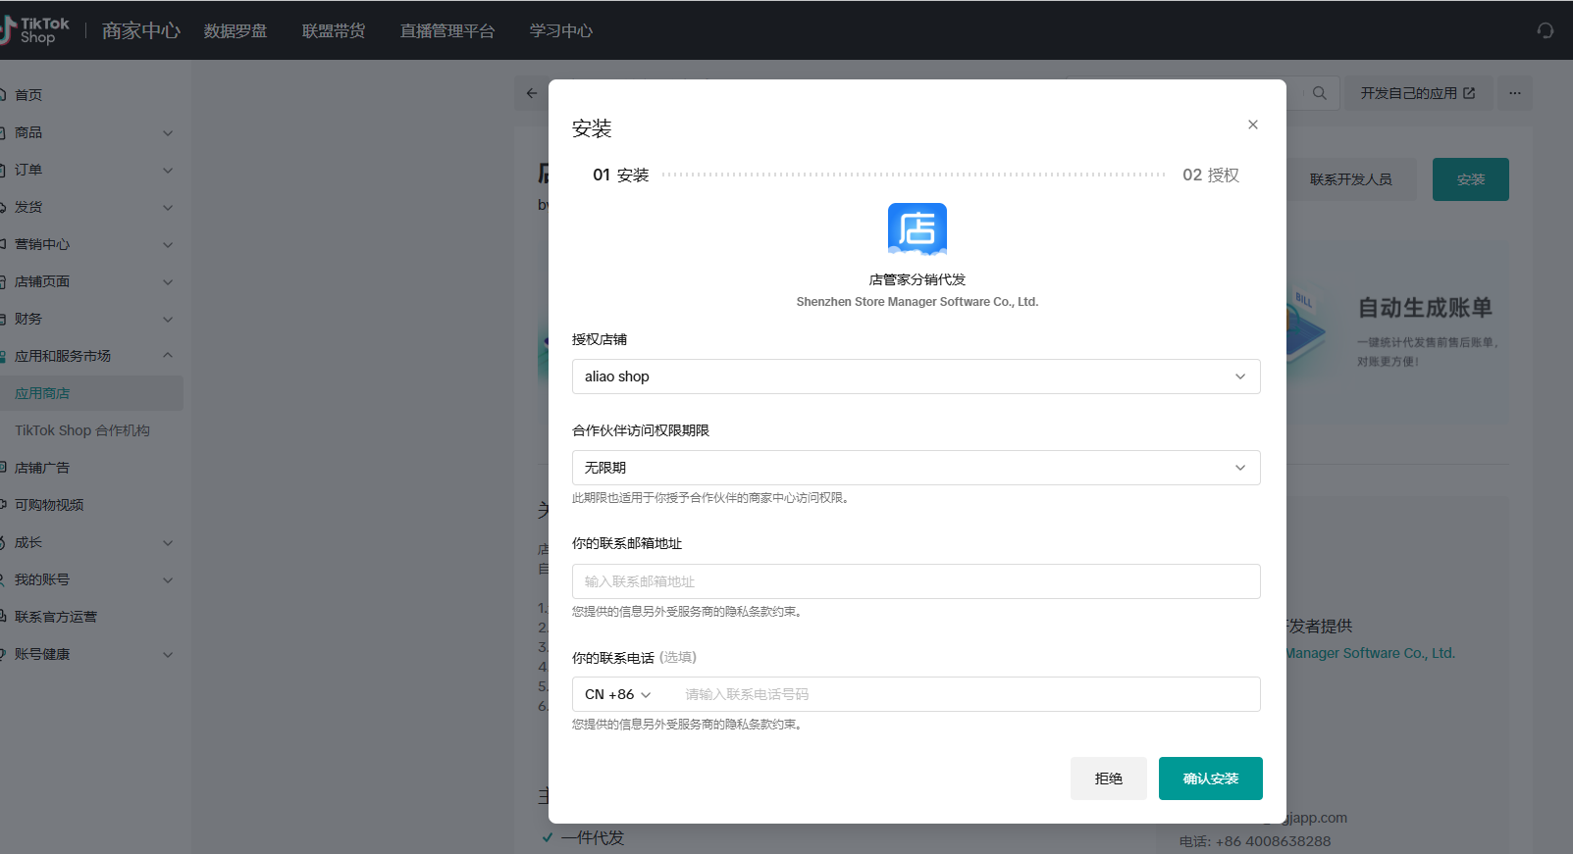
Task: Open 直播管理平台 in the top navigation
Action: pos(447,30)
